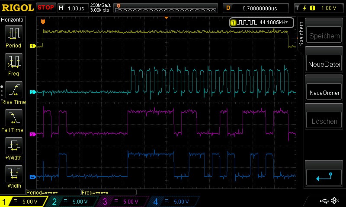Click the trigger rising edge icon

(x=305, y=8)
